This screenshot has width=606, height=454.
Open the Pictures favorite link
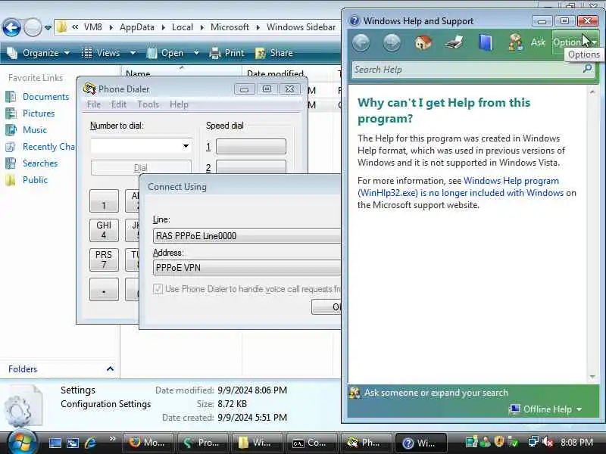pos(39,113)
